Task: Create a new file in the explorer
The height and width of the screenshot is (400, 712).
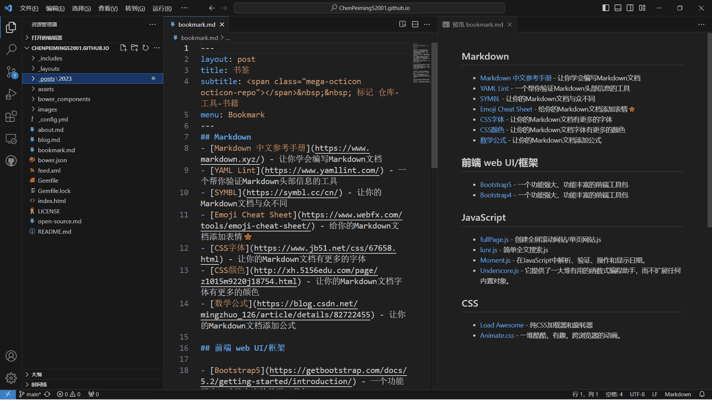Action: pos(123,48)
